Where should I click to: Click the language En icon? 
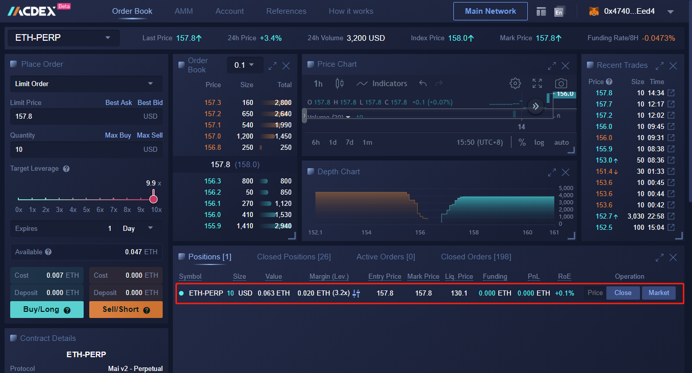[x=559, y=12]
